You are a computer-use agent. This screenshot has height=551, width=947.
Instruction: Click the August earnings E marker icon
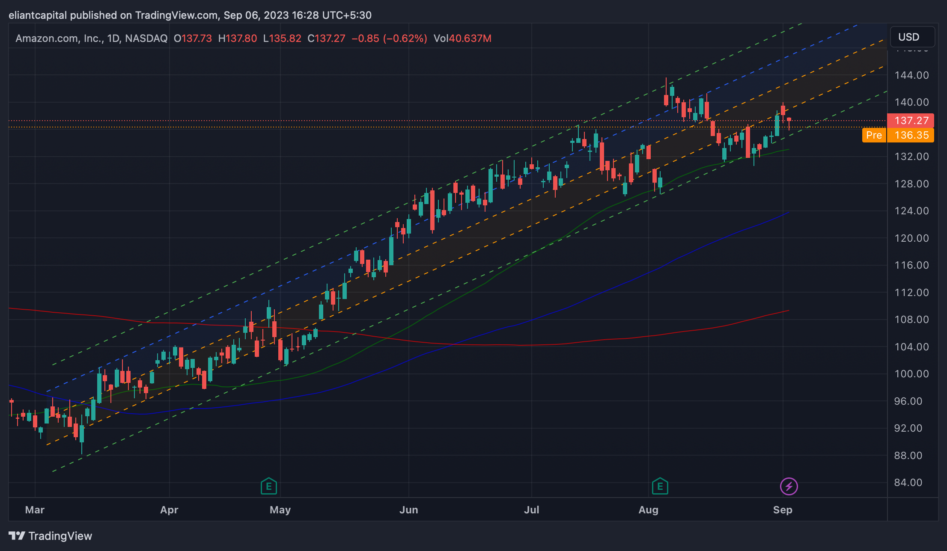pyautogui.click(x=660, y=486)
